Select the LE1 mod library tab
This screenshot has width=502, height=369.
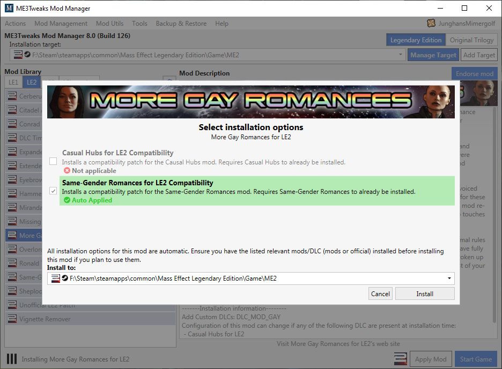[13, 82]
